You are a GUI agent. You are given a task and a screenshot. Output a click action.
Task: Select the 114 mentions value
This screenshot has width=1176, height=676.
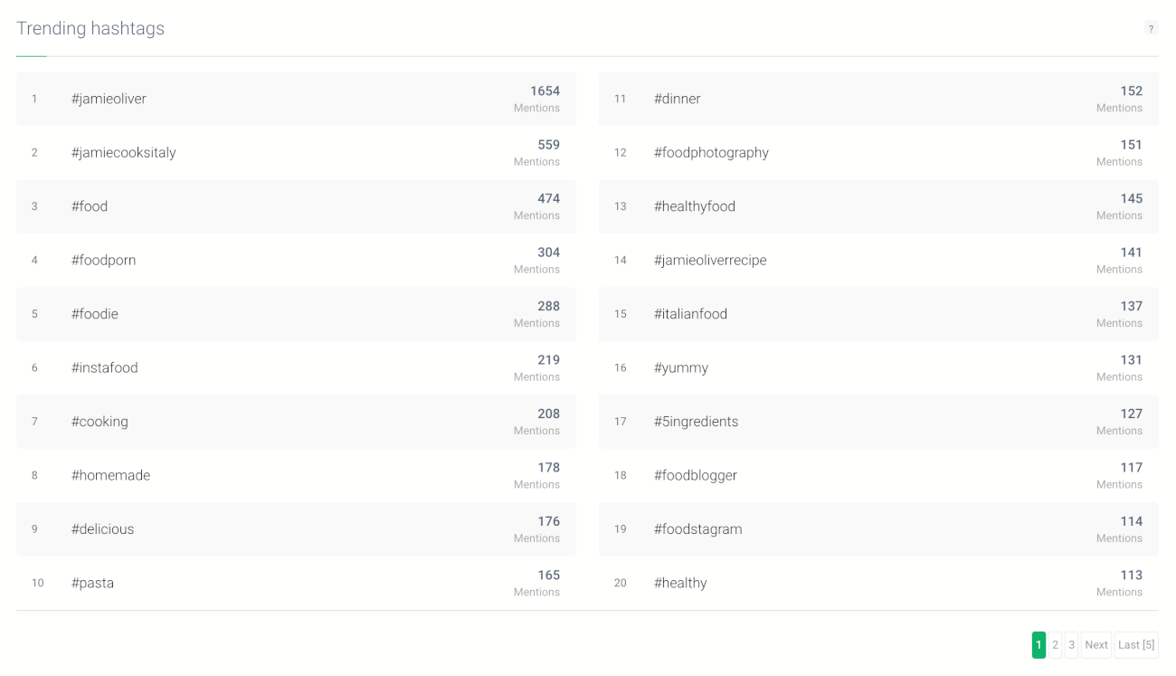(x=1131, y=522)
